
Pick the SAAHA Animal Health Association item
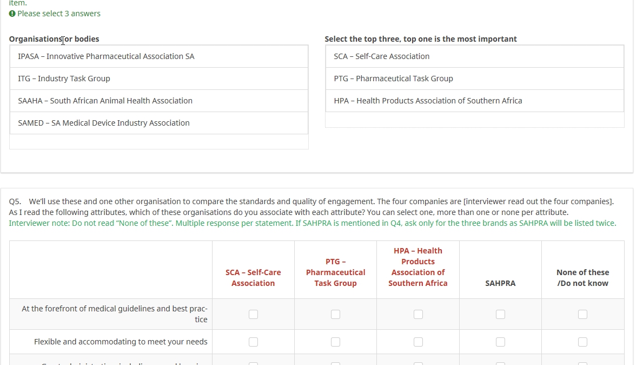159,101
